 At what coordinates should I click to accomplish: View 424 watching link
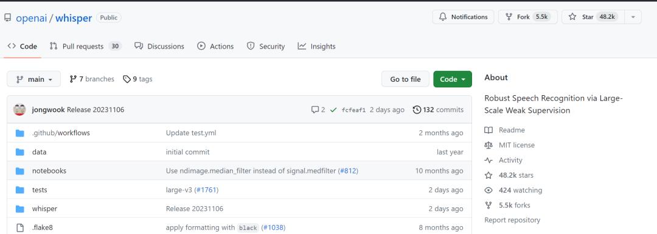(x=513, y=190)
